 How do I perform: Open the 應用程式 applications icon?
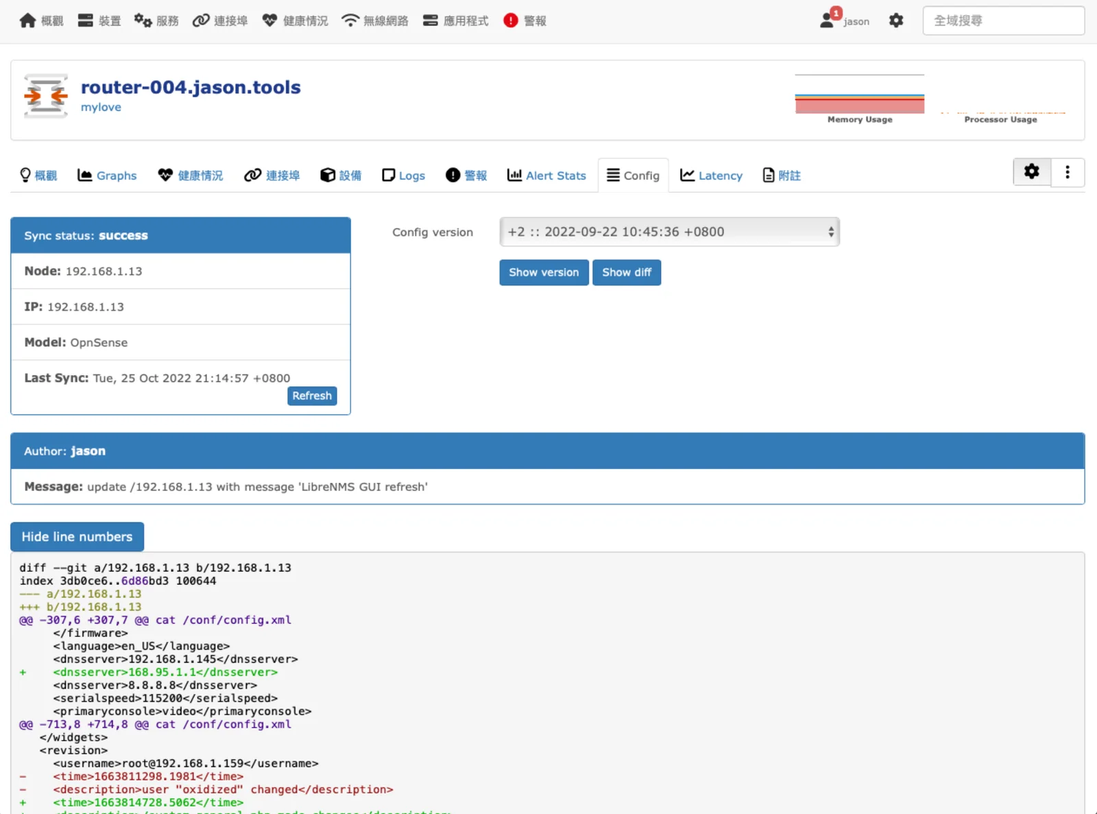[x=430, y=21]
